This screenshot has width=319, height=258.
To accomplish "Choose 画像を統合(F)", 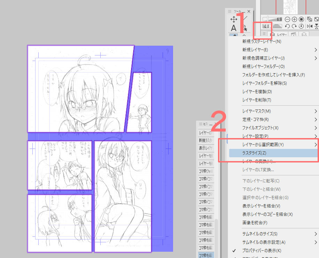I will (x=255, y=222).
